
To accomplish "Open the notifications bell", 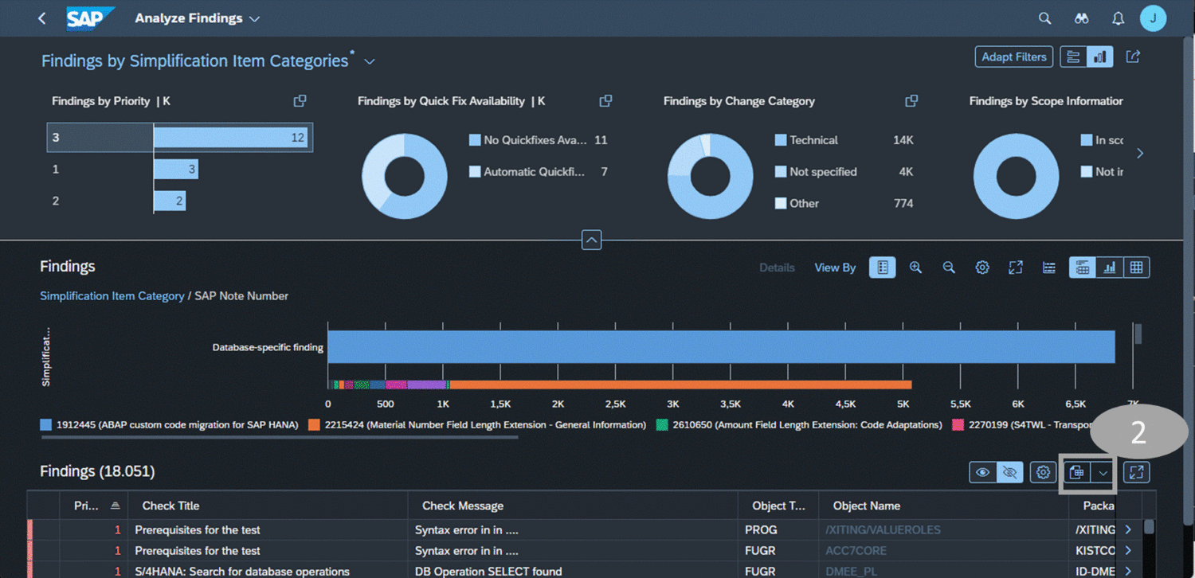I will (x=1118, y=18).
